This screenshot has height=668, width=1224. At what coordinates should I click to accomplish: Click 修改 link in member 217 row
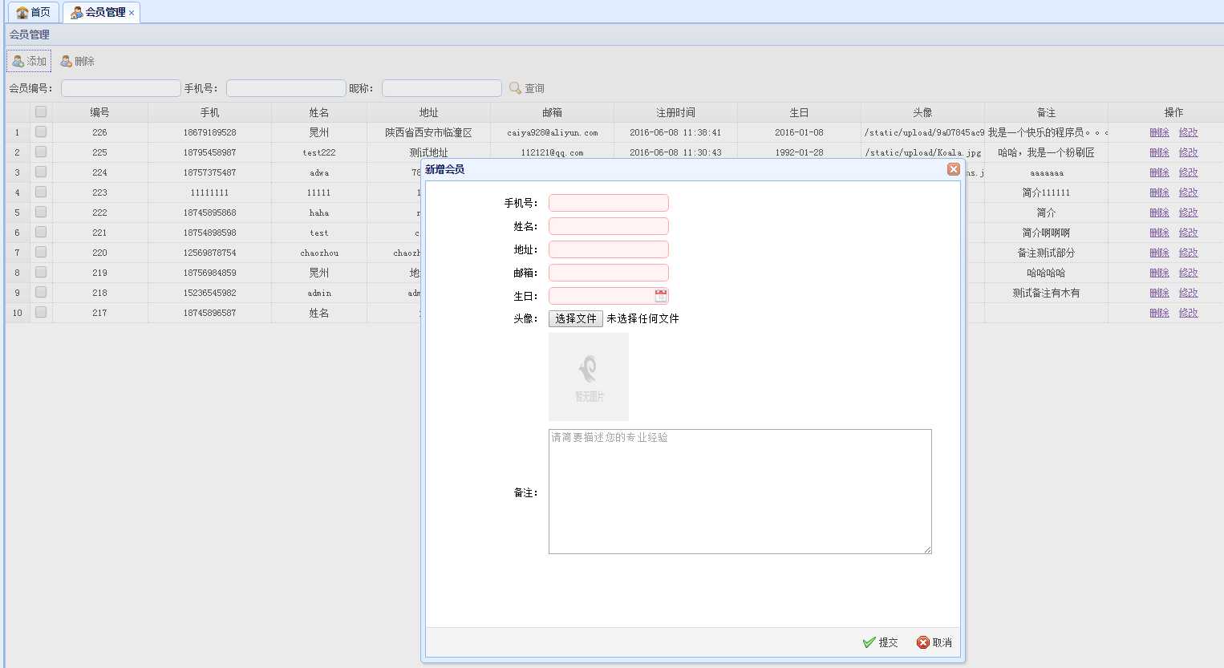point(1188,313)
